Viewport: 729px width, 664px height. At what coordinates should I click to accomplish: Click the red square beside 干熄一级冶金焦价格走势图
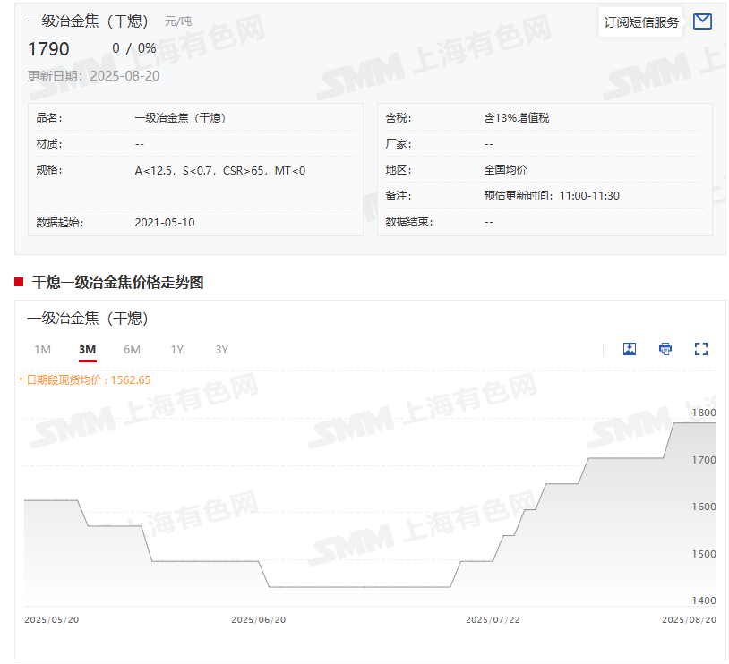click(x=19, y=283)
